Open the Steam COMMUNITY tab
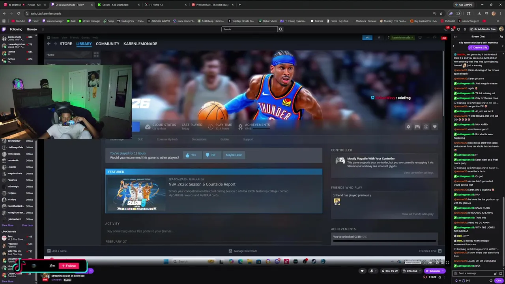This screenshot has width=505, height=284. pyautogui.click(x=107, y=44)
